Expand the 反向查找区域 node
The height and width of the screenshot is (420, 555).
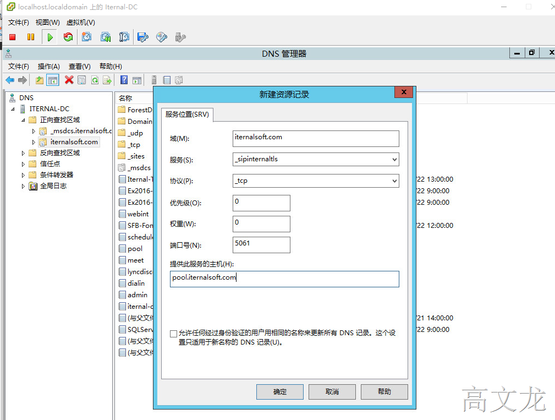(x=23, y=154)
